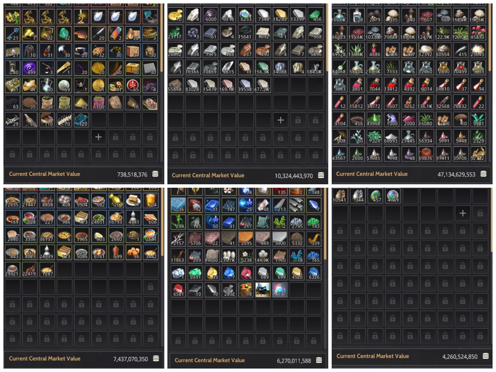Click the house painting thumbnail item
The height and width of the screenshot is (372, 496).
click(x=263, y=290)
